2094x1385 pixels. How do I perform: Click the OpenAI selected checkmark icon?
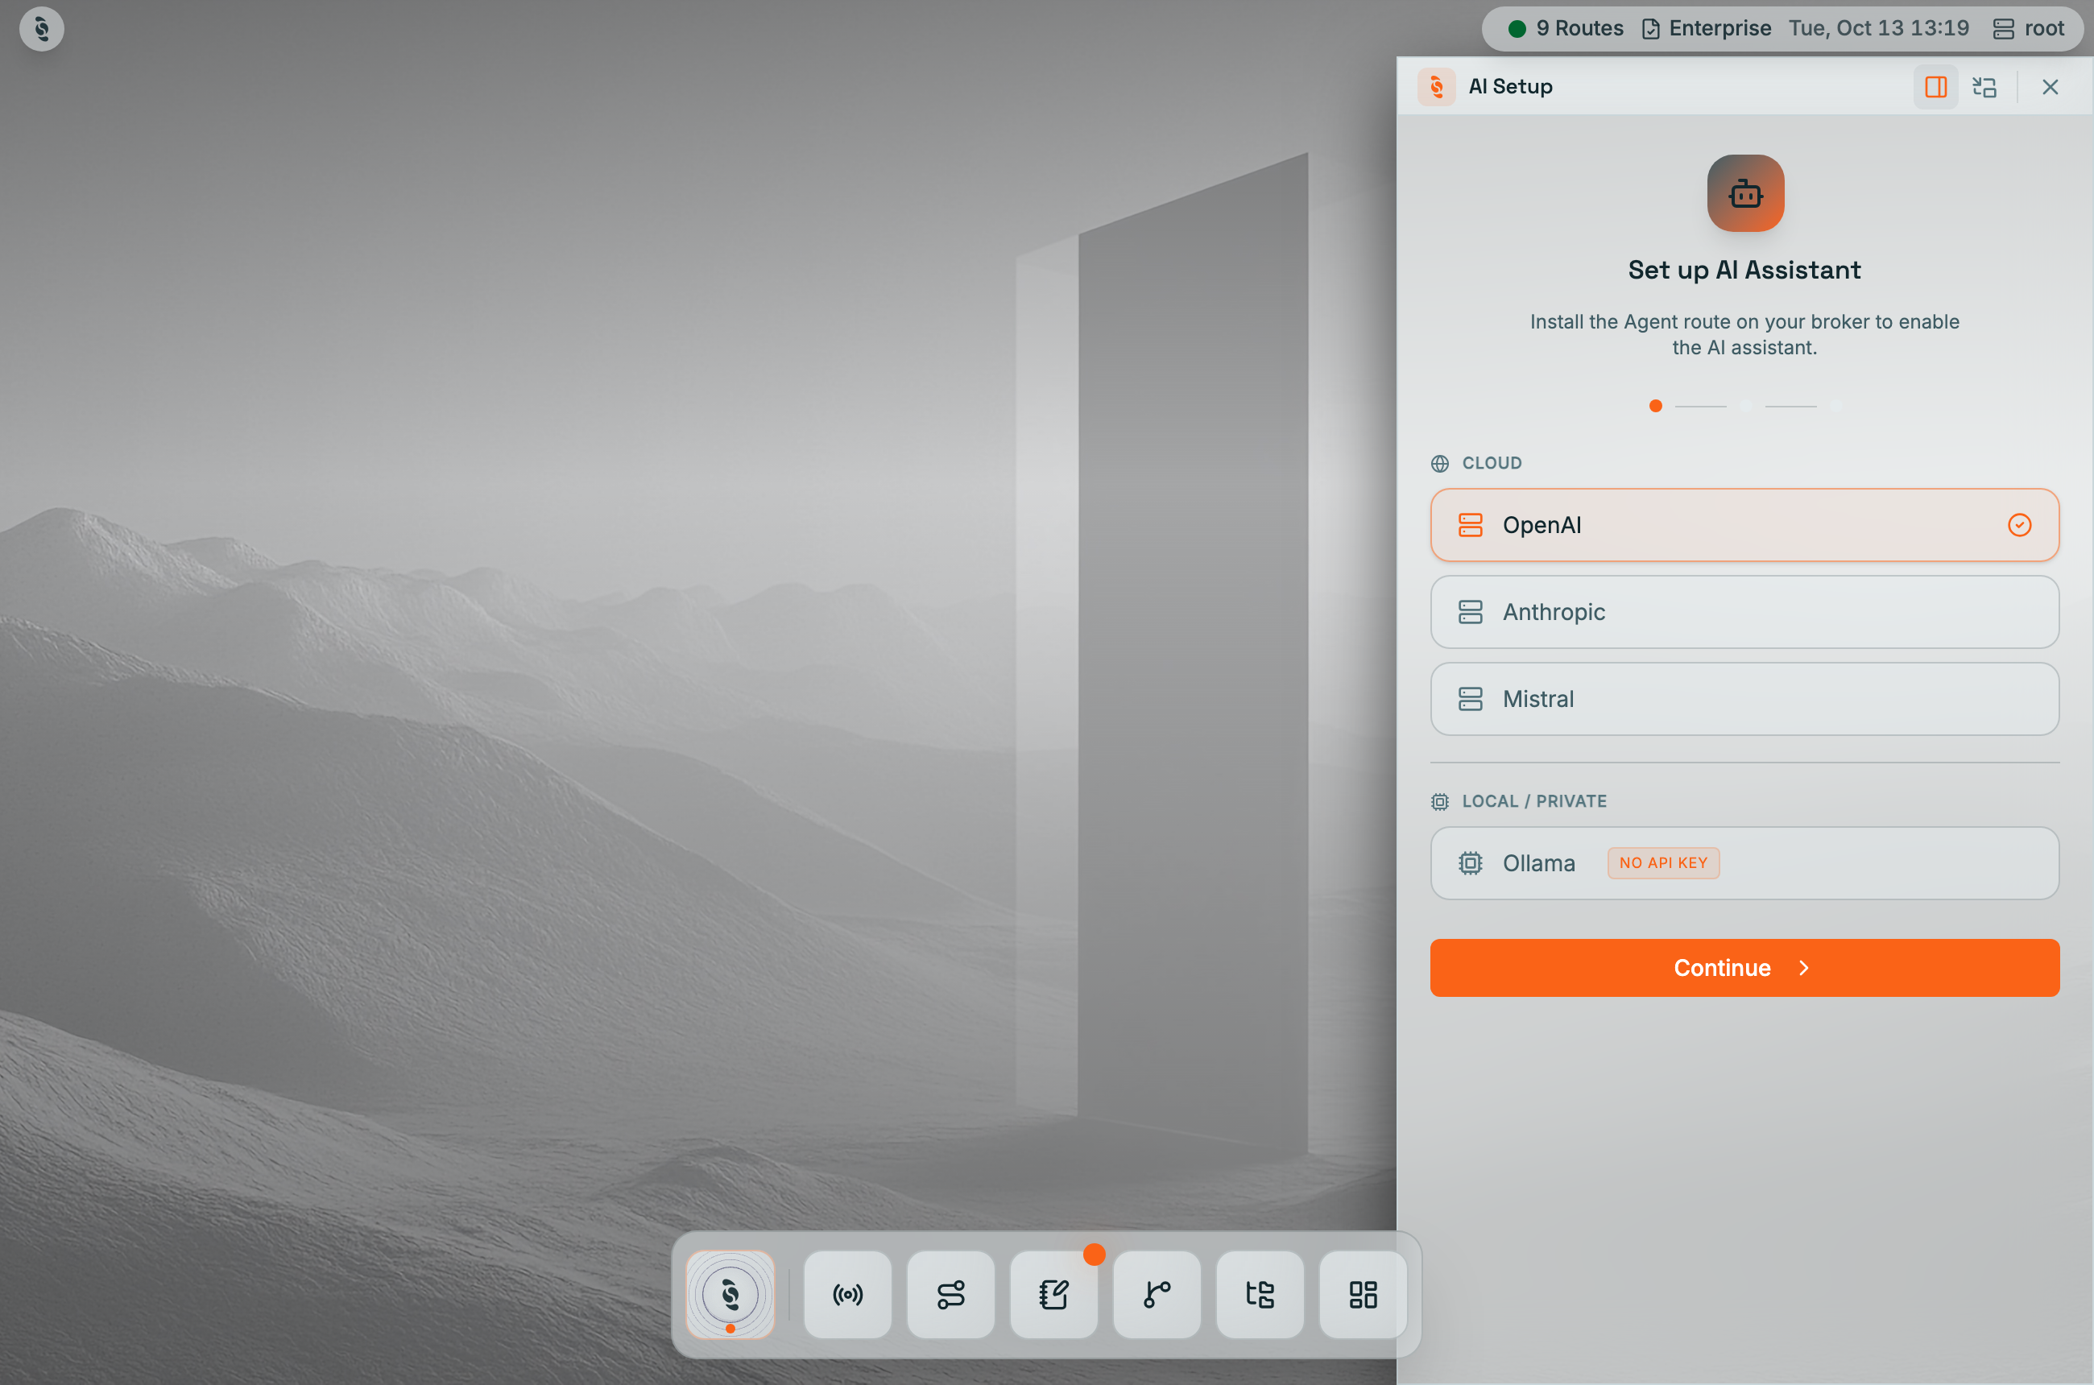[2019, 525]
